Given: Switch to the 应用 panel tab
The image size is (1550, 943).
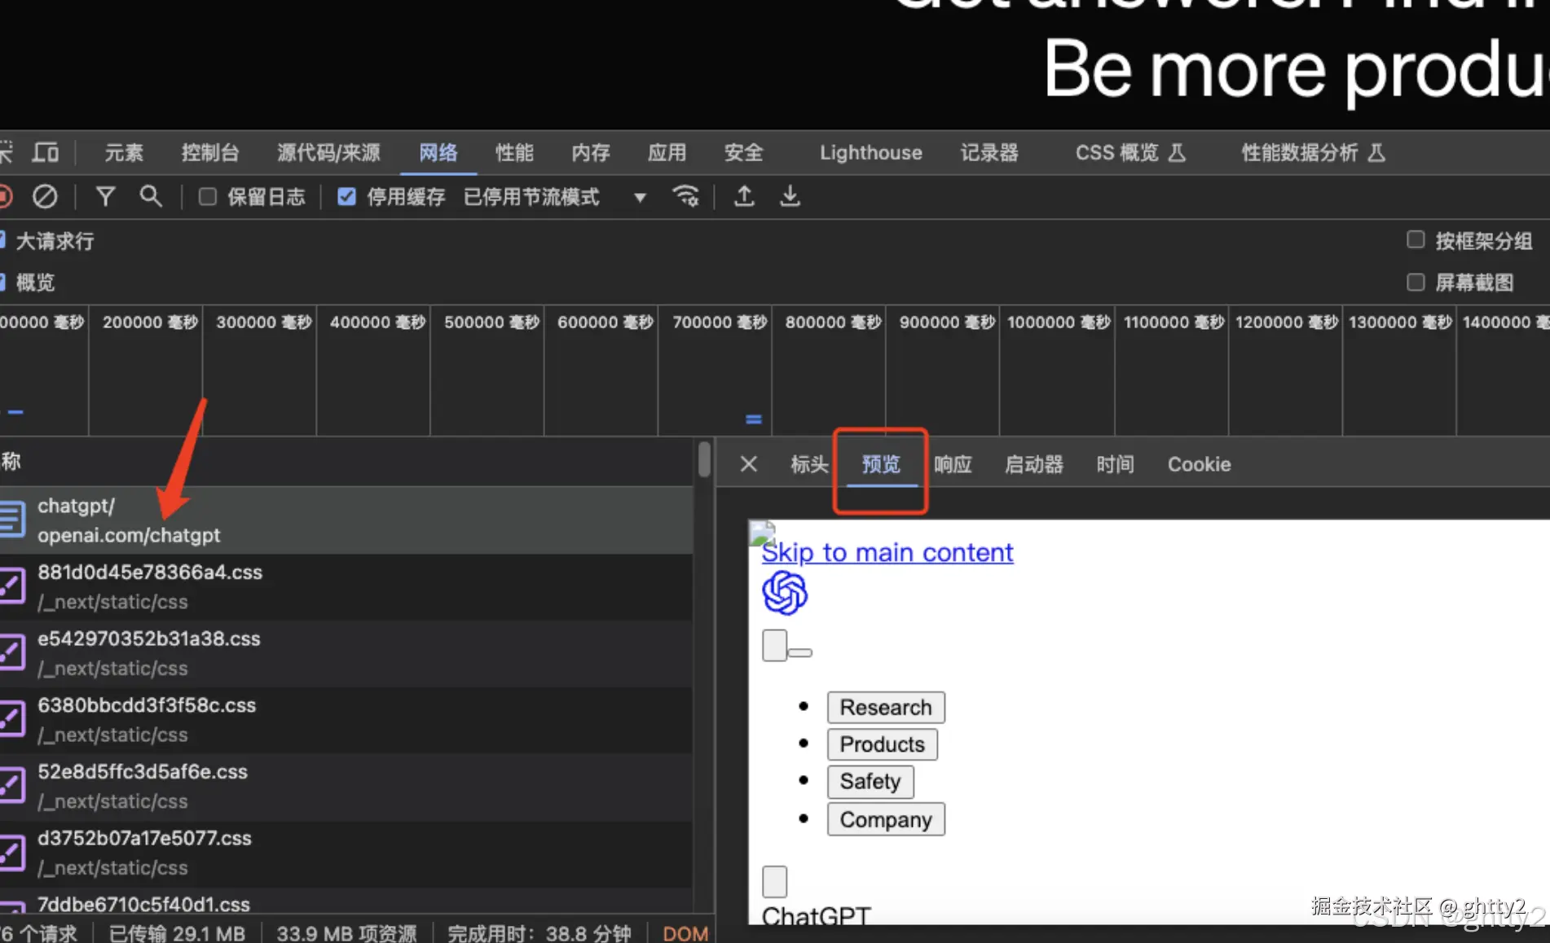Looking at the screenshot, I should pos(667,152).
